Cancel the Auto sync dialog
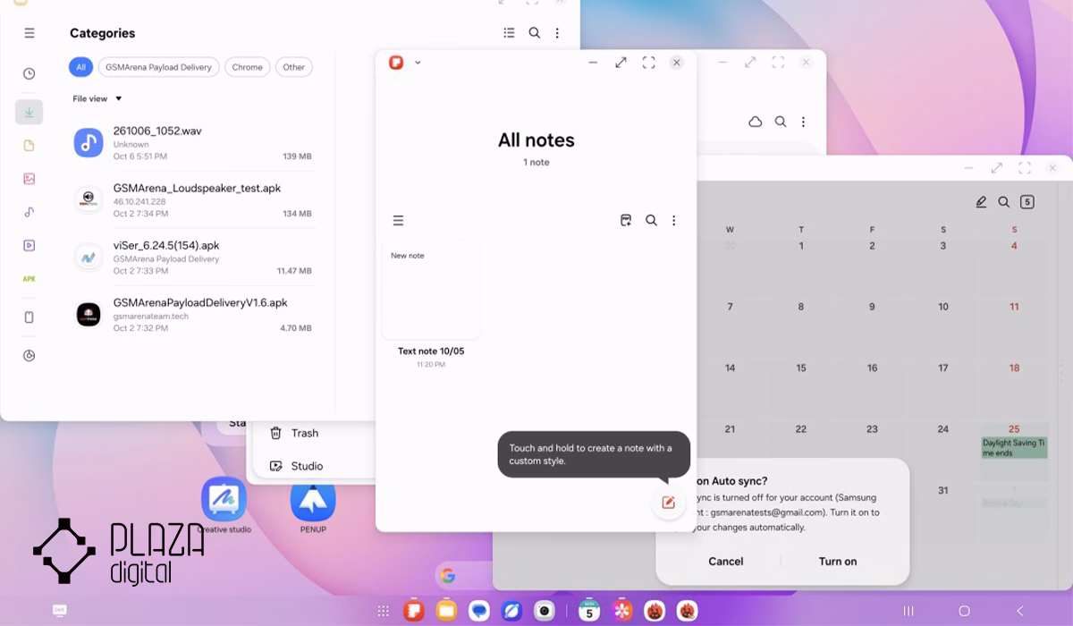 coord(726,562)
